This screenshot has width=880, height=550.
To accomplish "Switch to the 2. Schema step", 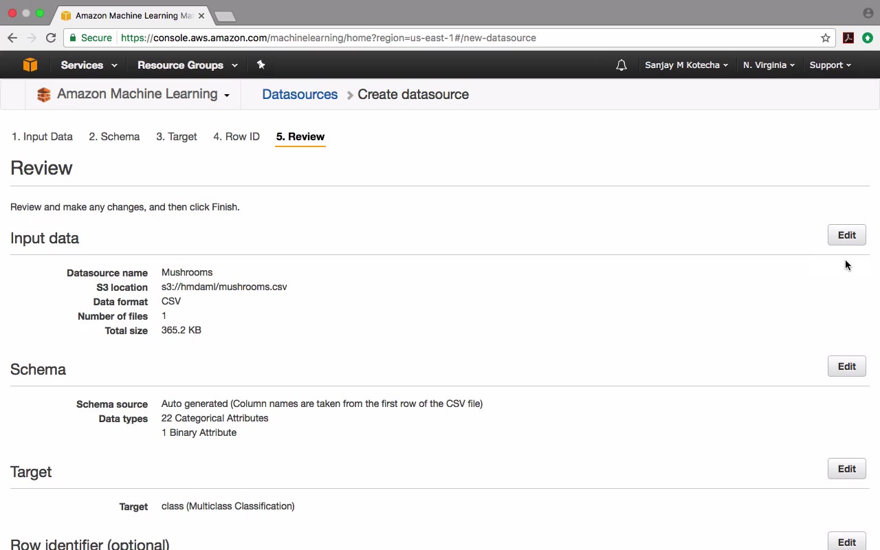I will pyautogui.click(x=114, y=136).
